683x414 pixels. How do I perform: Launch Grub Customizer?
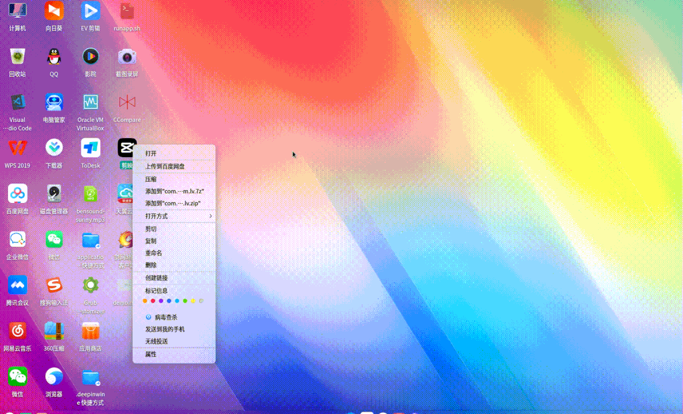tap(90, 291)
